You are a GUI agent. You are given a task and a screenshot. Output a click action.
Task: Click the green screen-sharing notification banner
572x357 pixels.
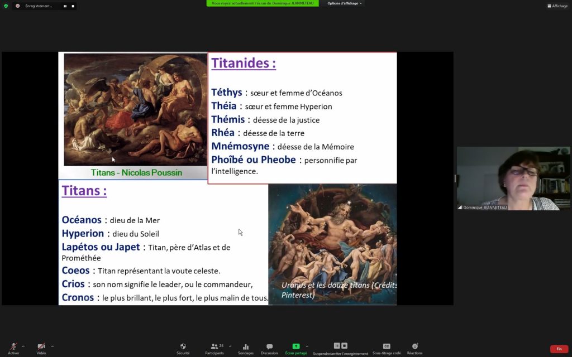263,3
